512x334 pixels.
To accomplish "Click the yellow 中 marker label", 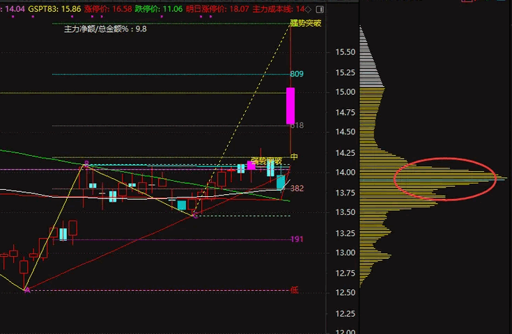I will click(x=294, y=157).
